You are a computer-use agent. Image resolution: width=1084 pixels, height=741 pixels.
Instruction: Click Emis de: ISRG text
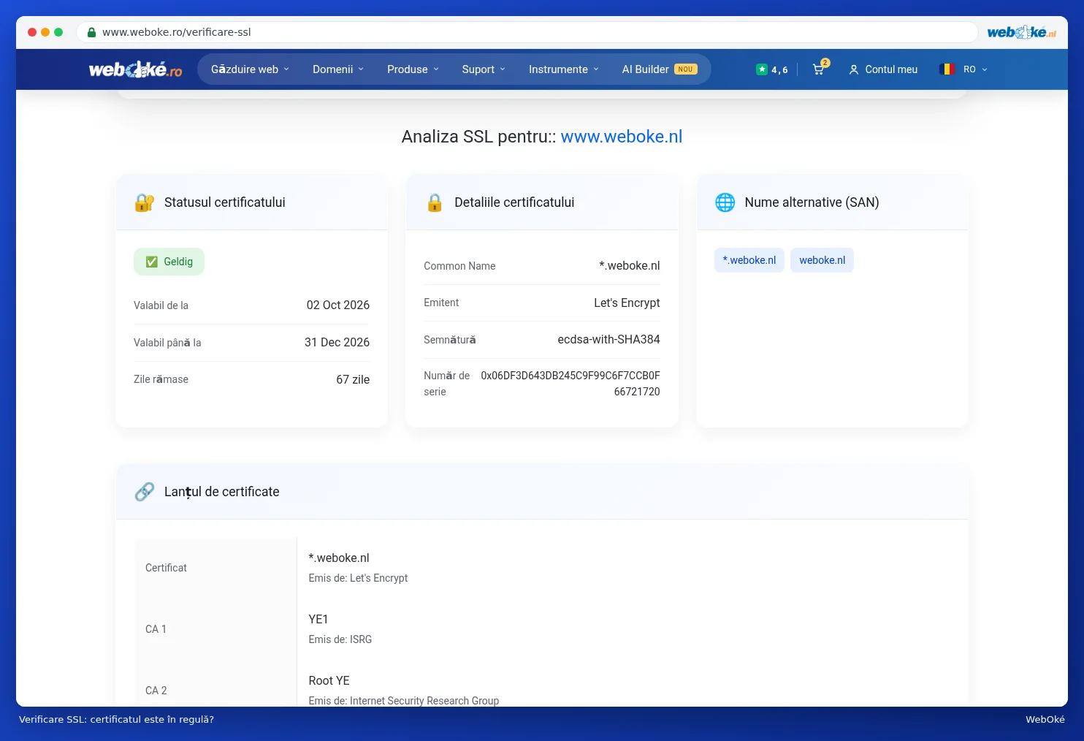340,639
